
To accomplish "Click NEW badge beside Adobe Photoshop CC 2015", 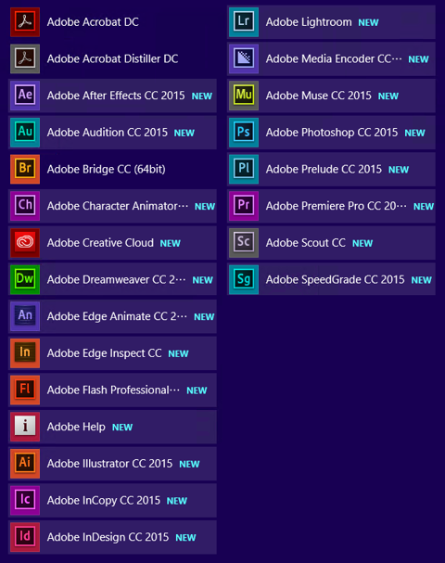I will coord(414,133).
